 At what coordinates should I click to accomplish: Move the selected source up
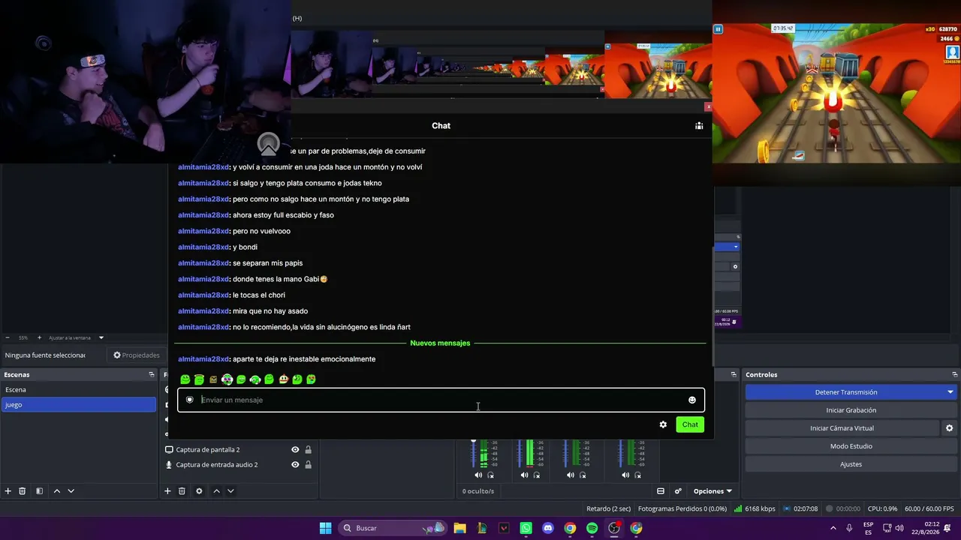(x=216, y=491)
